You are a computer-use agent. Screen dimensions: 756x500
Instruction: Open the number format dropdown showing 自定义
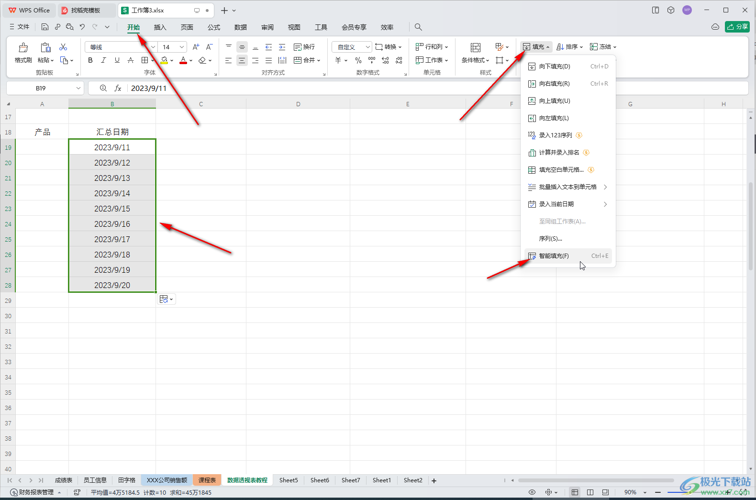pyautogui.click(x=352, y=47)
